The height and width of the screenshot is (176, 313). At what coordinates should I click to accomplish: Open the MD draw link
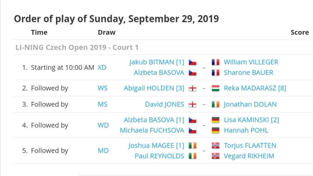tap(103, 151)
